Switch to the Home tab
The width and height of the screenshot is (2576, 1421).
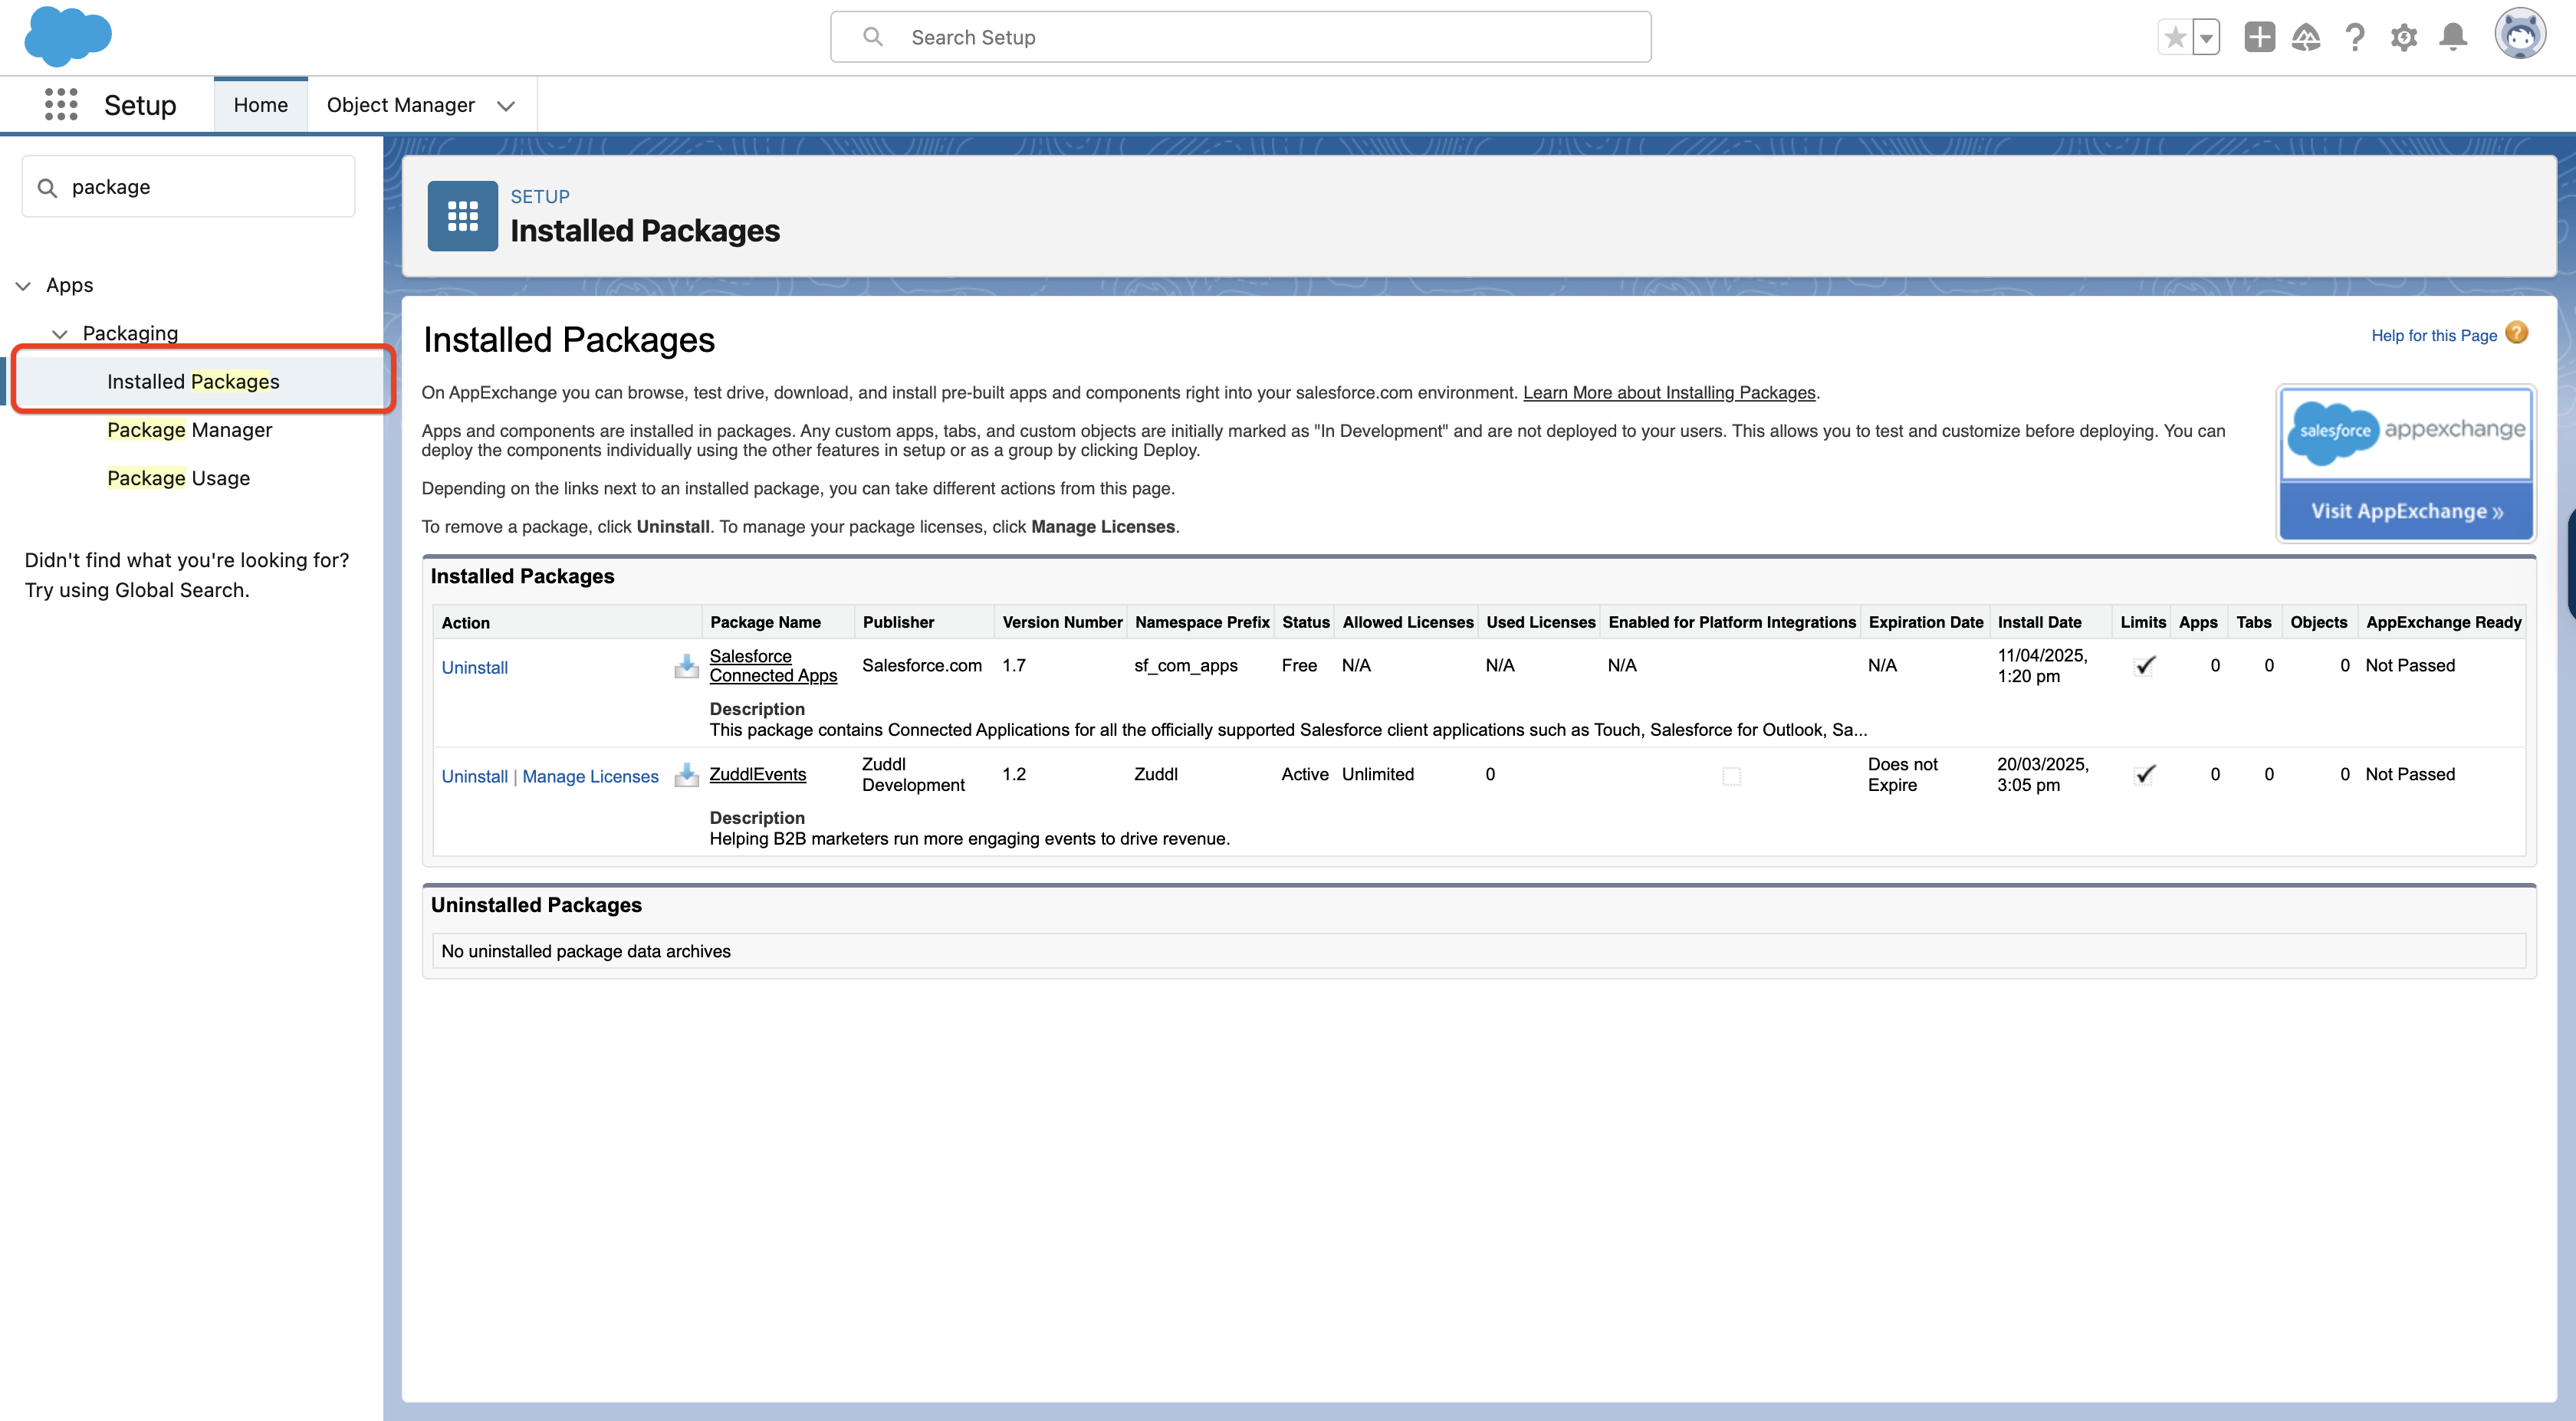[x=260, y=105]
